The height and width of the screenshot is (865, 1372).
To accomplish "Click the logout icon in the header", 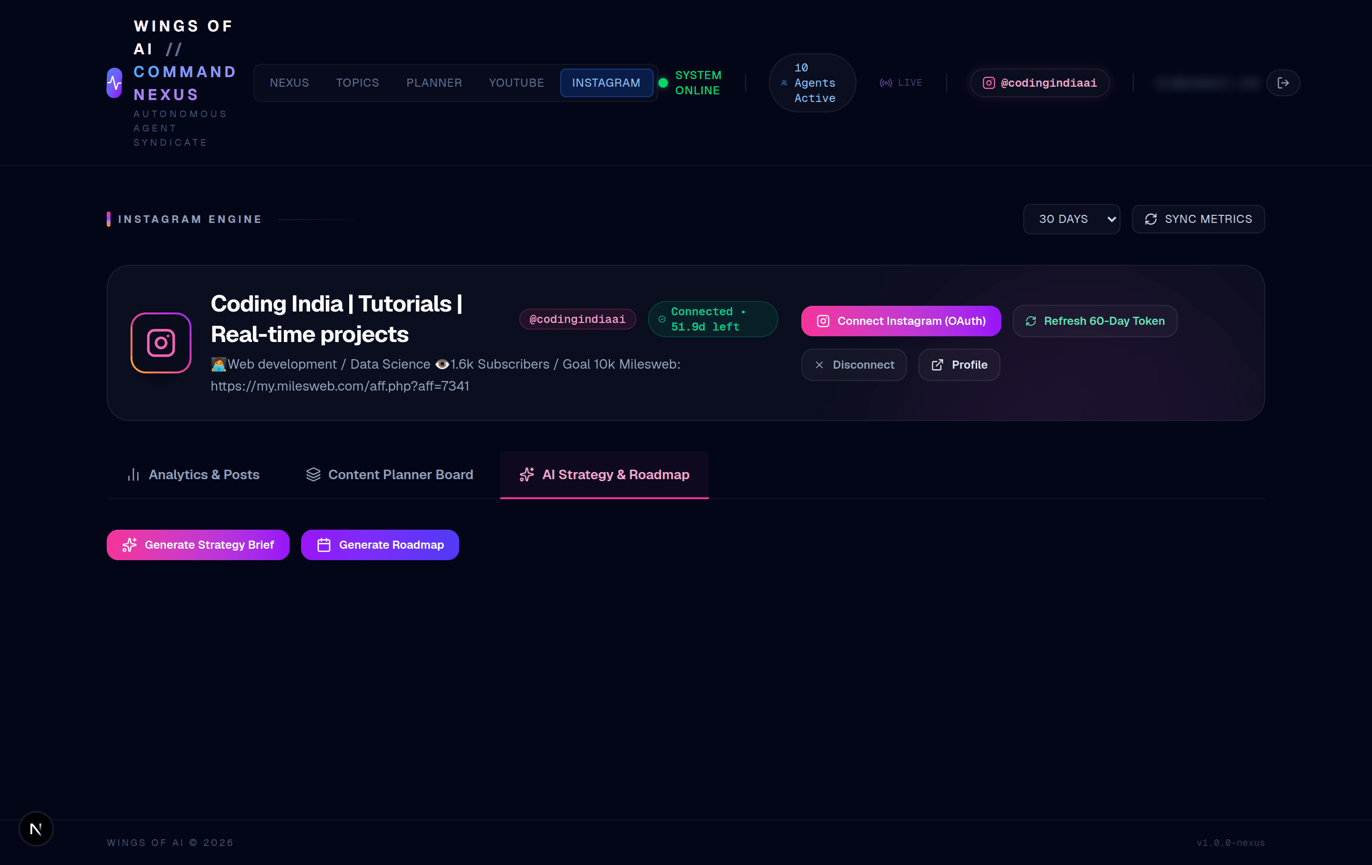I will [1283, 83].
